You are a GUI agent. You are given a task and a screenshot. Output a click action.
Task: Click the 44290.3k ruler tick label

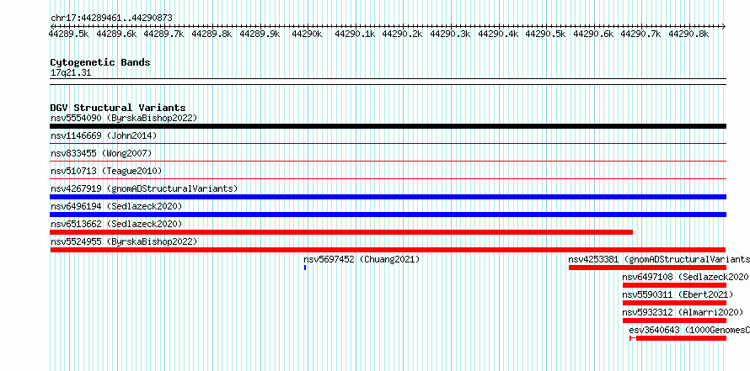tap(450, 34)
